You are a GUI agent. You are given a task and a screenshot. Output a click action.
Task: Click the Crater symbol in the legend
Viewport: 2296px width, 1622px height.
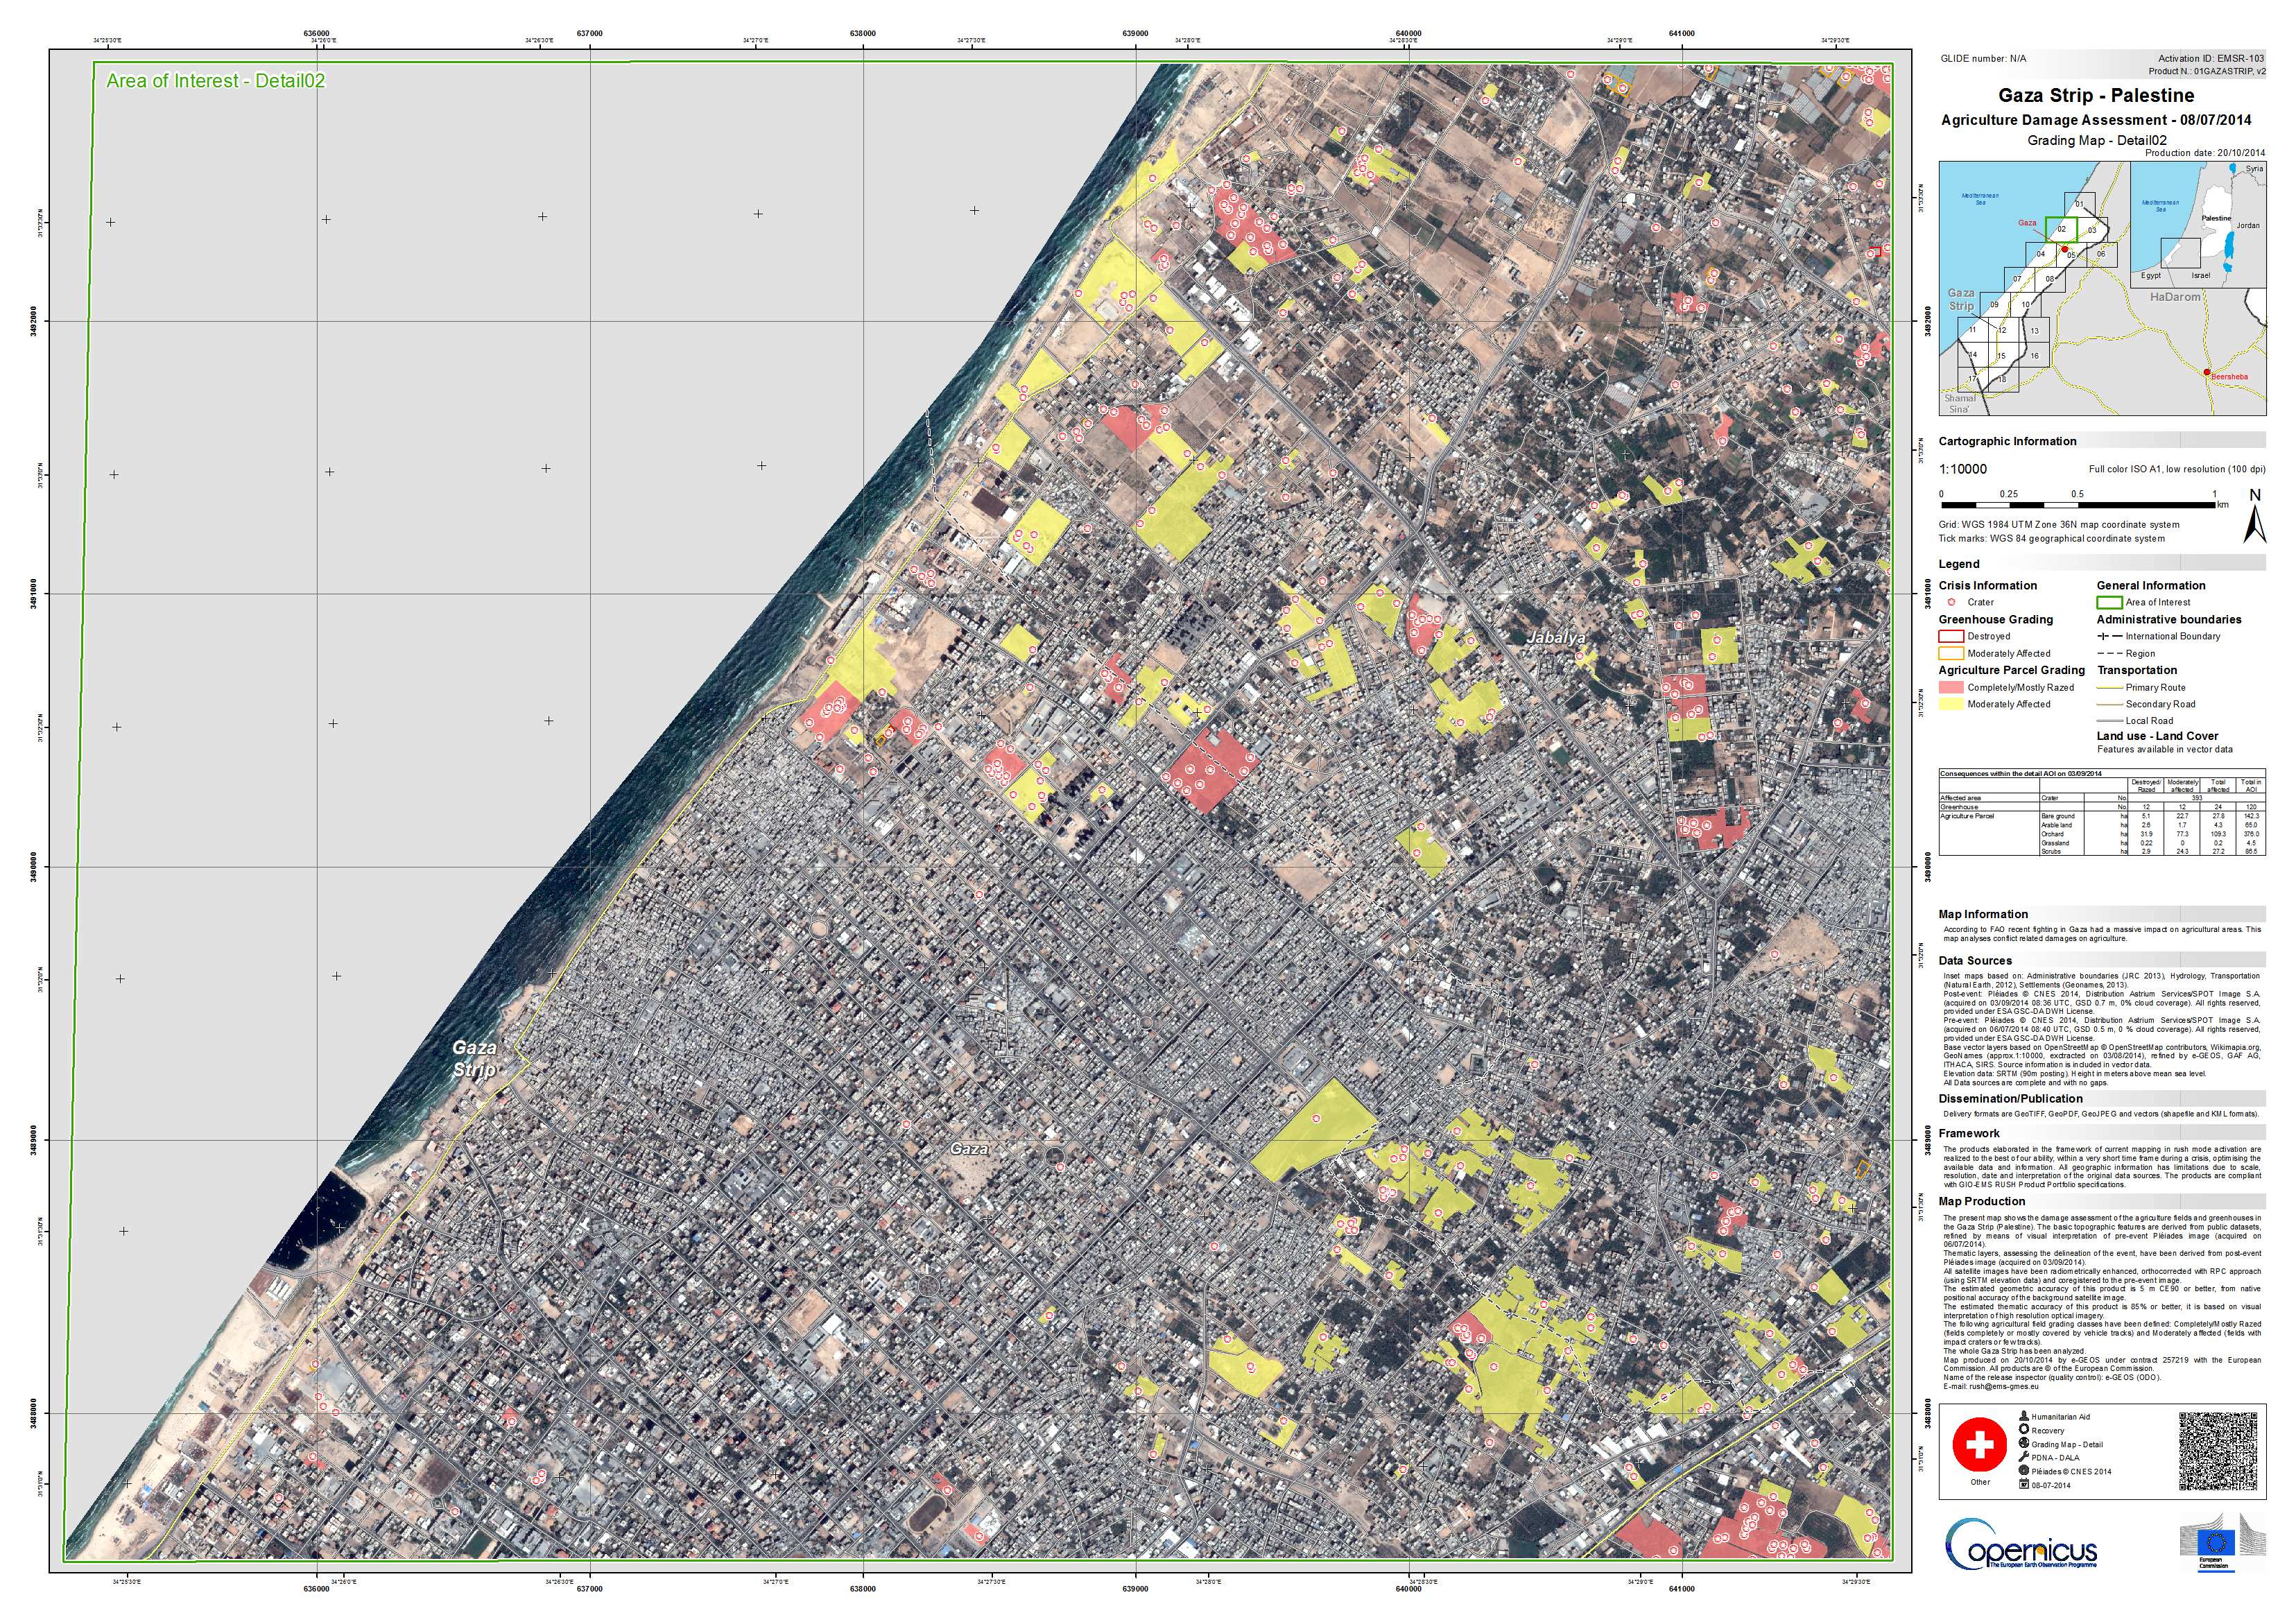pyautogui.click(x=1951, y=602)
